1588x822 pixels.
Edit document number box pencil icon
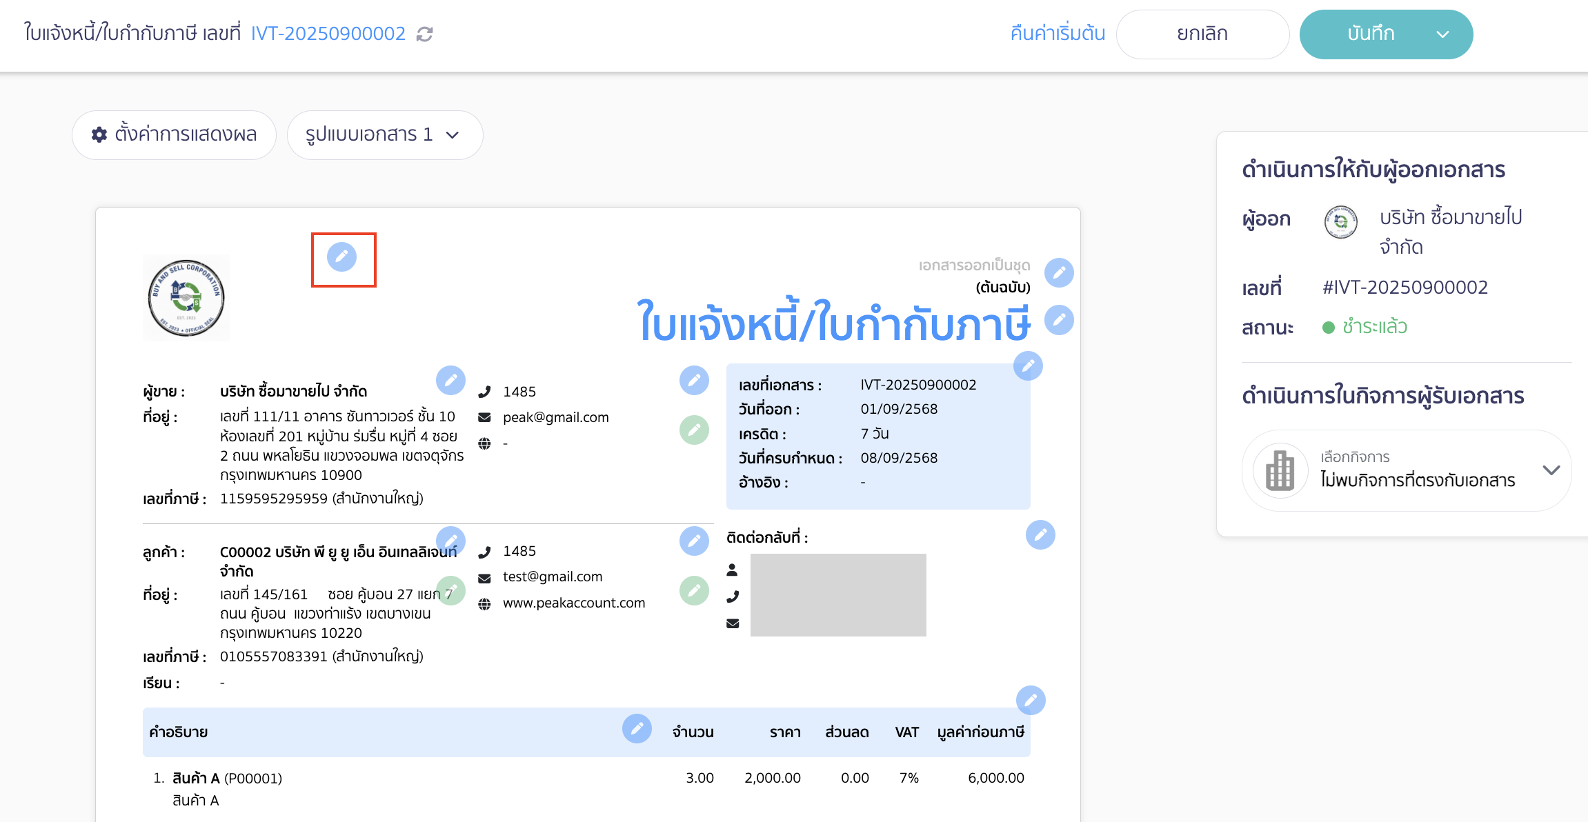tap(1028, 366)
